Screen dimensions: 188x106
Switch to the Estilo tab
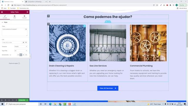tap(15, 17)
